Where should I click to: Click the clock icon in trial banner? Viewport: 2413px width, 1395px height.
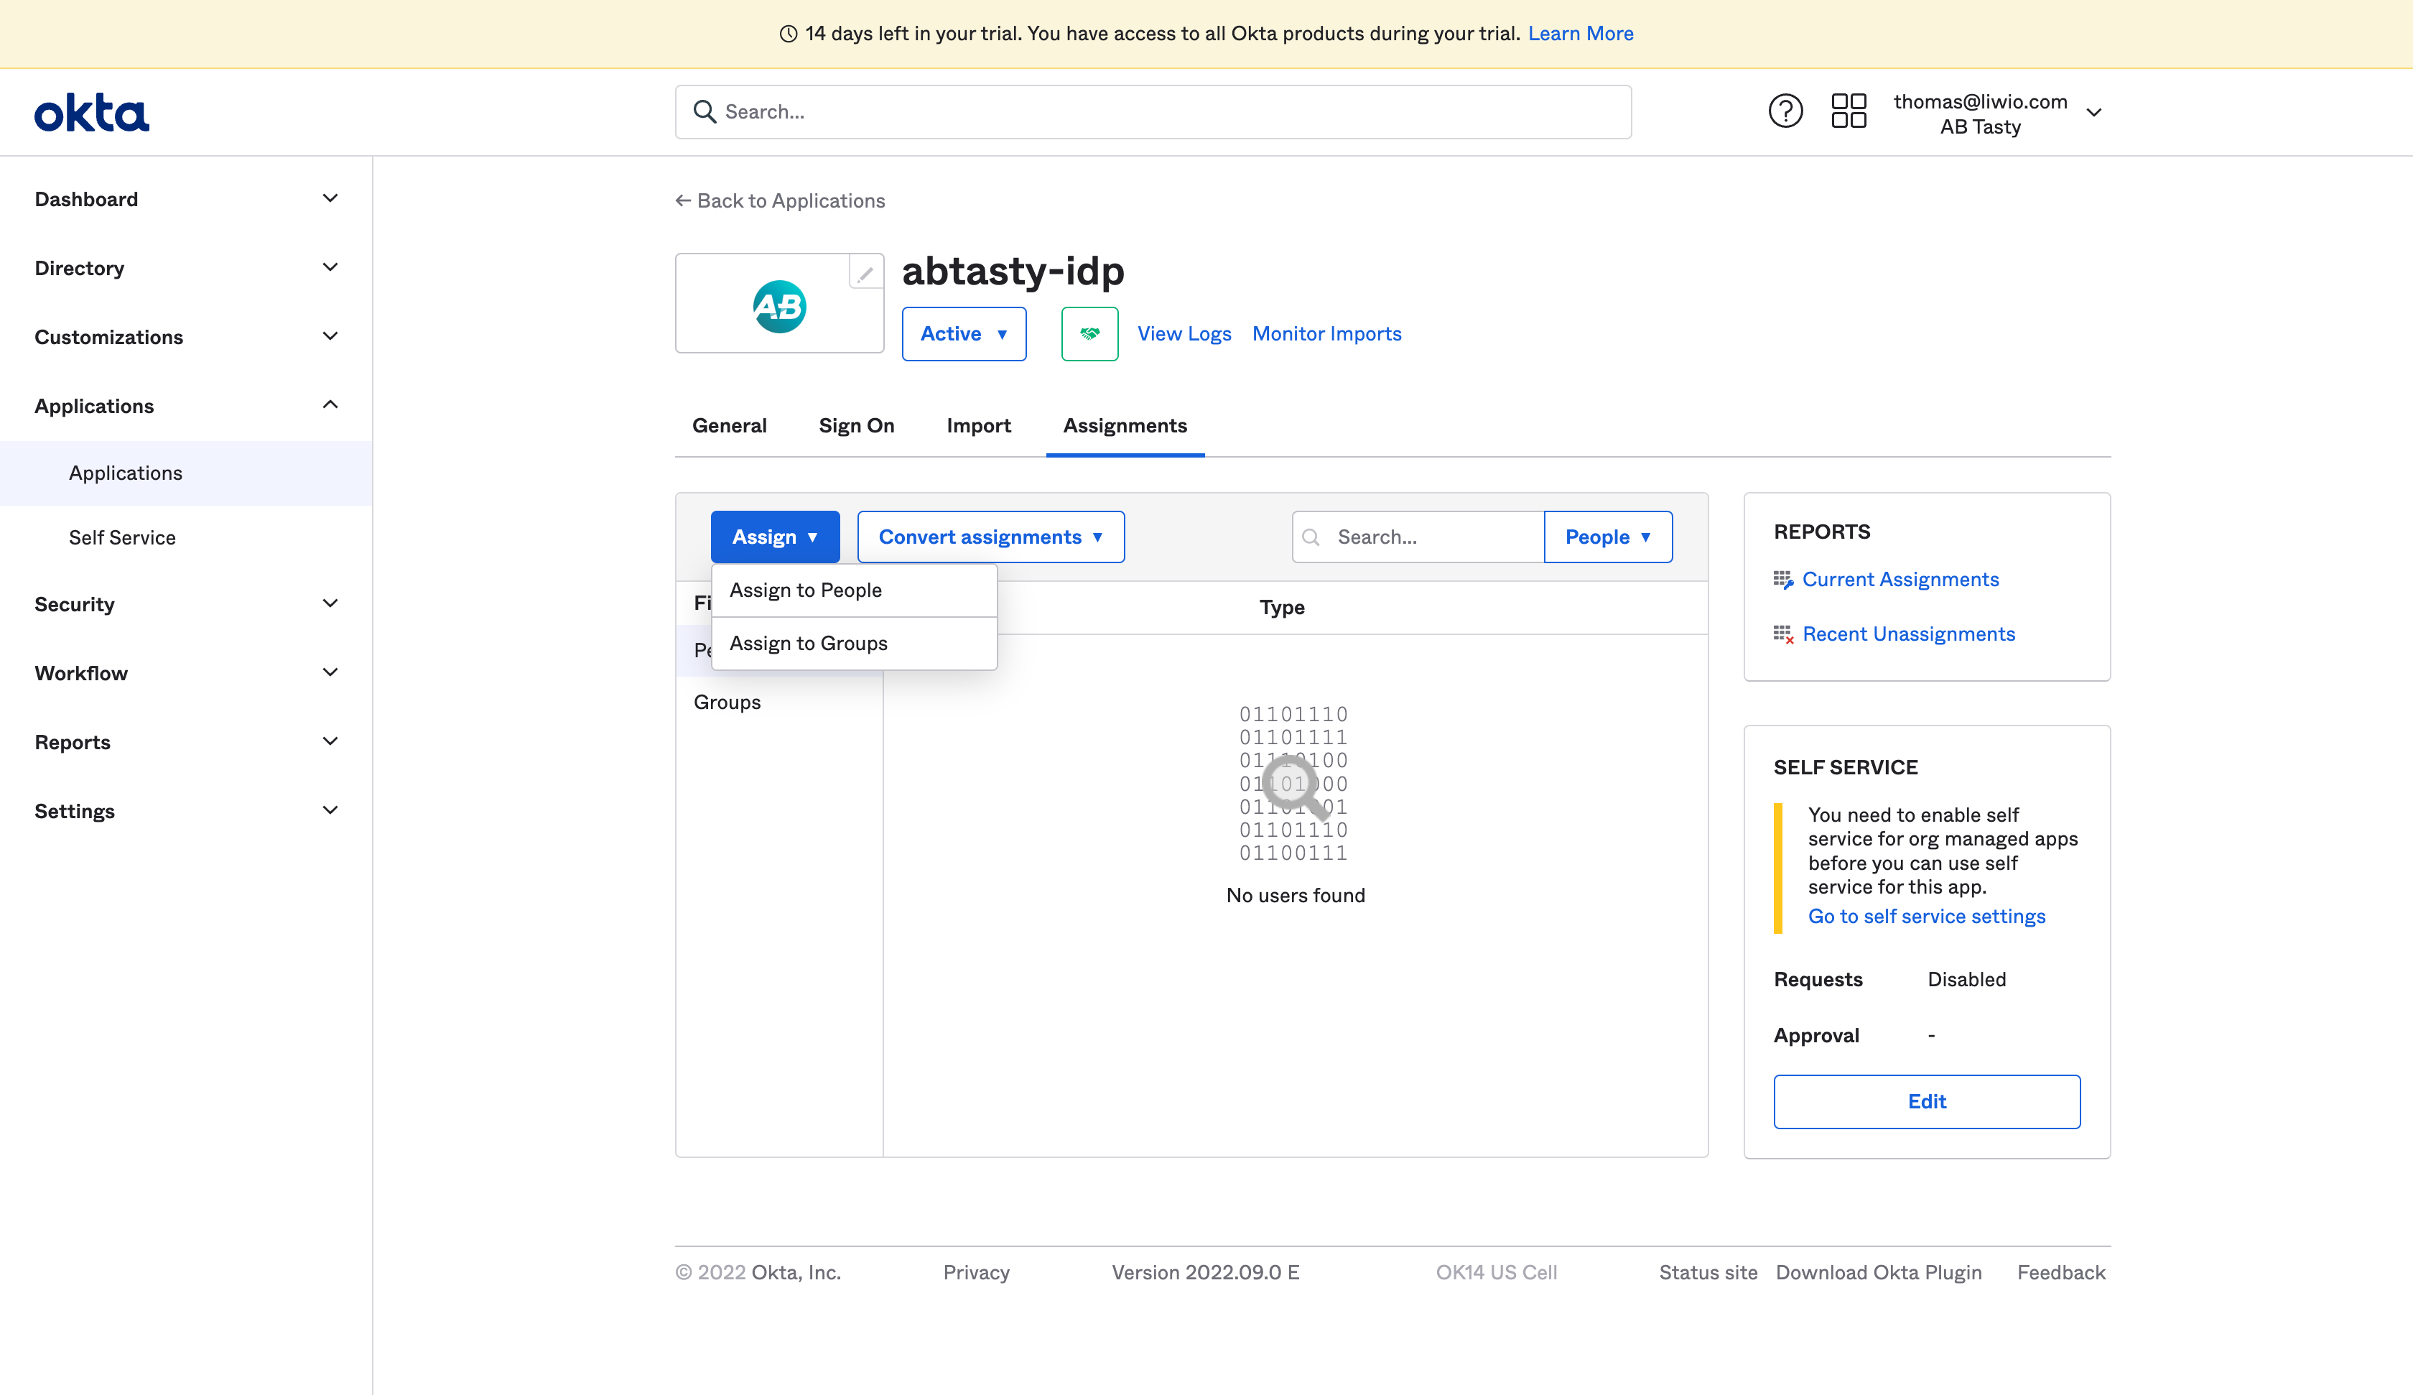(788, 34)
